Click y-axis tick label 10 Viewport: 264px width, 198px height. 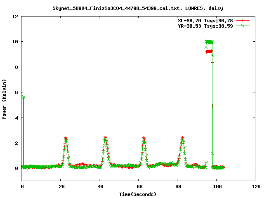pos(15,42)
